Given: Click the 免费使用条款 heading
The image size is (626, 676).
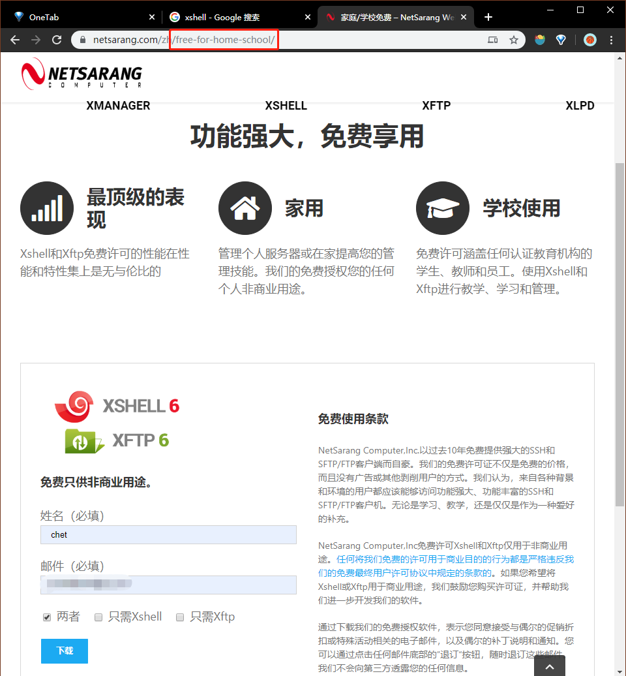Looking at the screenshot, I should 353,419.
